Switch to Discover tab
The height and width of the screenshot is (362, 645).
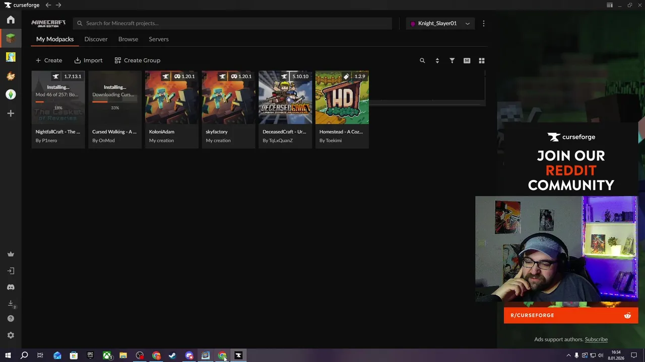pyautogui.click(x=96, y=39)
